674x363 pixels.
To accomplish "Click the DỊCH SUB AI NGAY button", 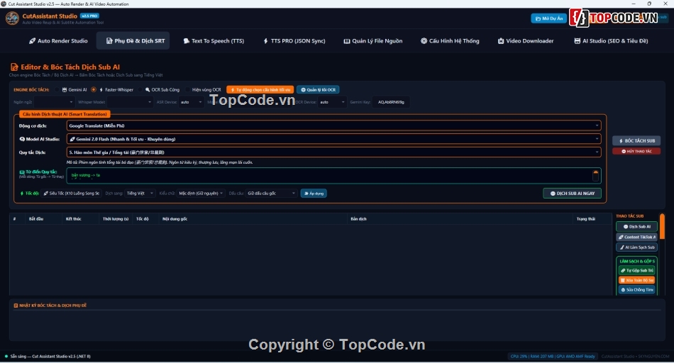I will tap(572, 194).
